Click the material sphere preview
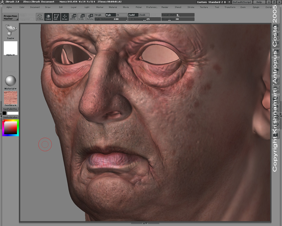Screen dimensions: 282x226 tap(11, 81)
